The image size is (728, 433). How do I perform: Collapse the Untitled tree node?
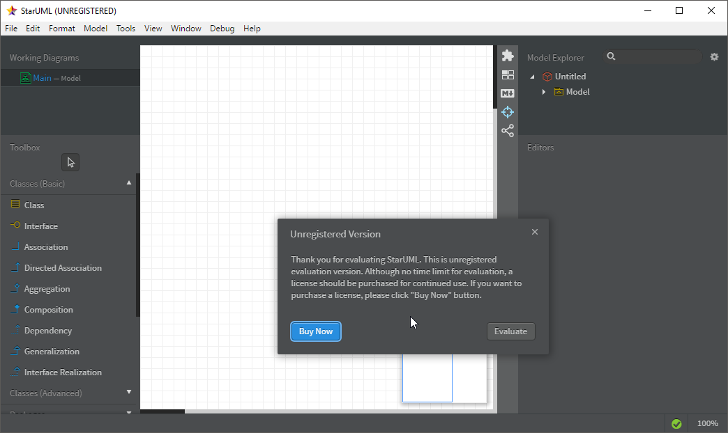[x=533, y=77]
